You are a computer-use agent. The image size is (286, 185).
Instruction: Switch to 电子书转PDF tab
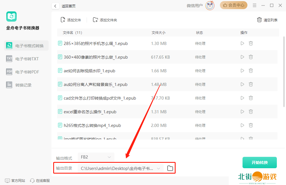point(26,72)
